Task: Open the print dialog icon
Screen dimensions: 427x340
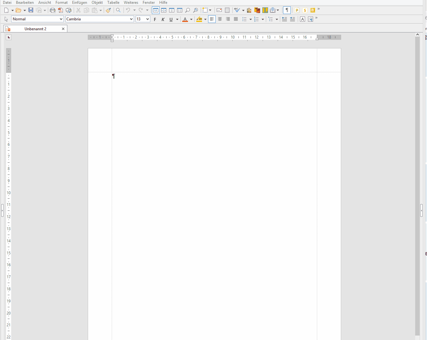Action: click(x=53, y=10)
